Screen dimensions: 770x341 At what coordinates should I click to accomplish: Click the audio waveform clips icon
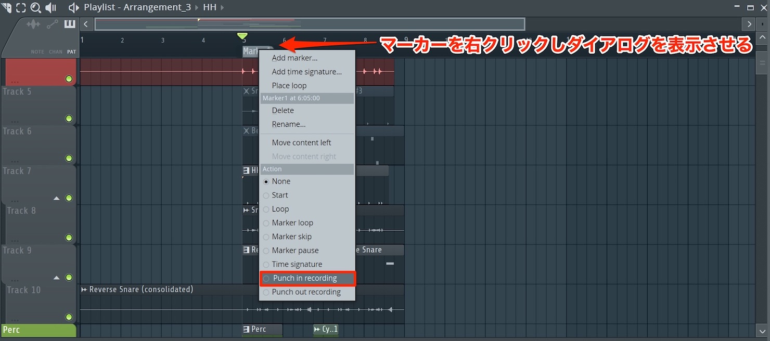33,24
